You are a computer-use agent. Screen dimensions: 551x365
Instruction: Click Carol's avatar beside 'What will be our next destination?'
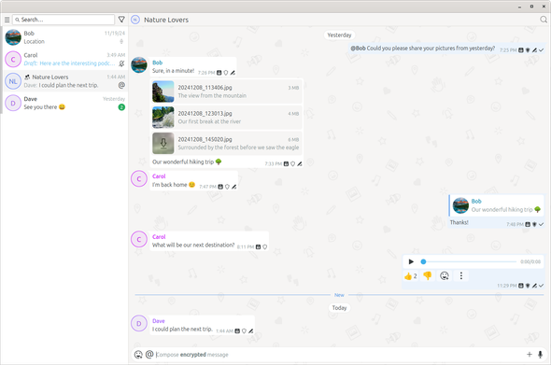tap(139, 239)
